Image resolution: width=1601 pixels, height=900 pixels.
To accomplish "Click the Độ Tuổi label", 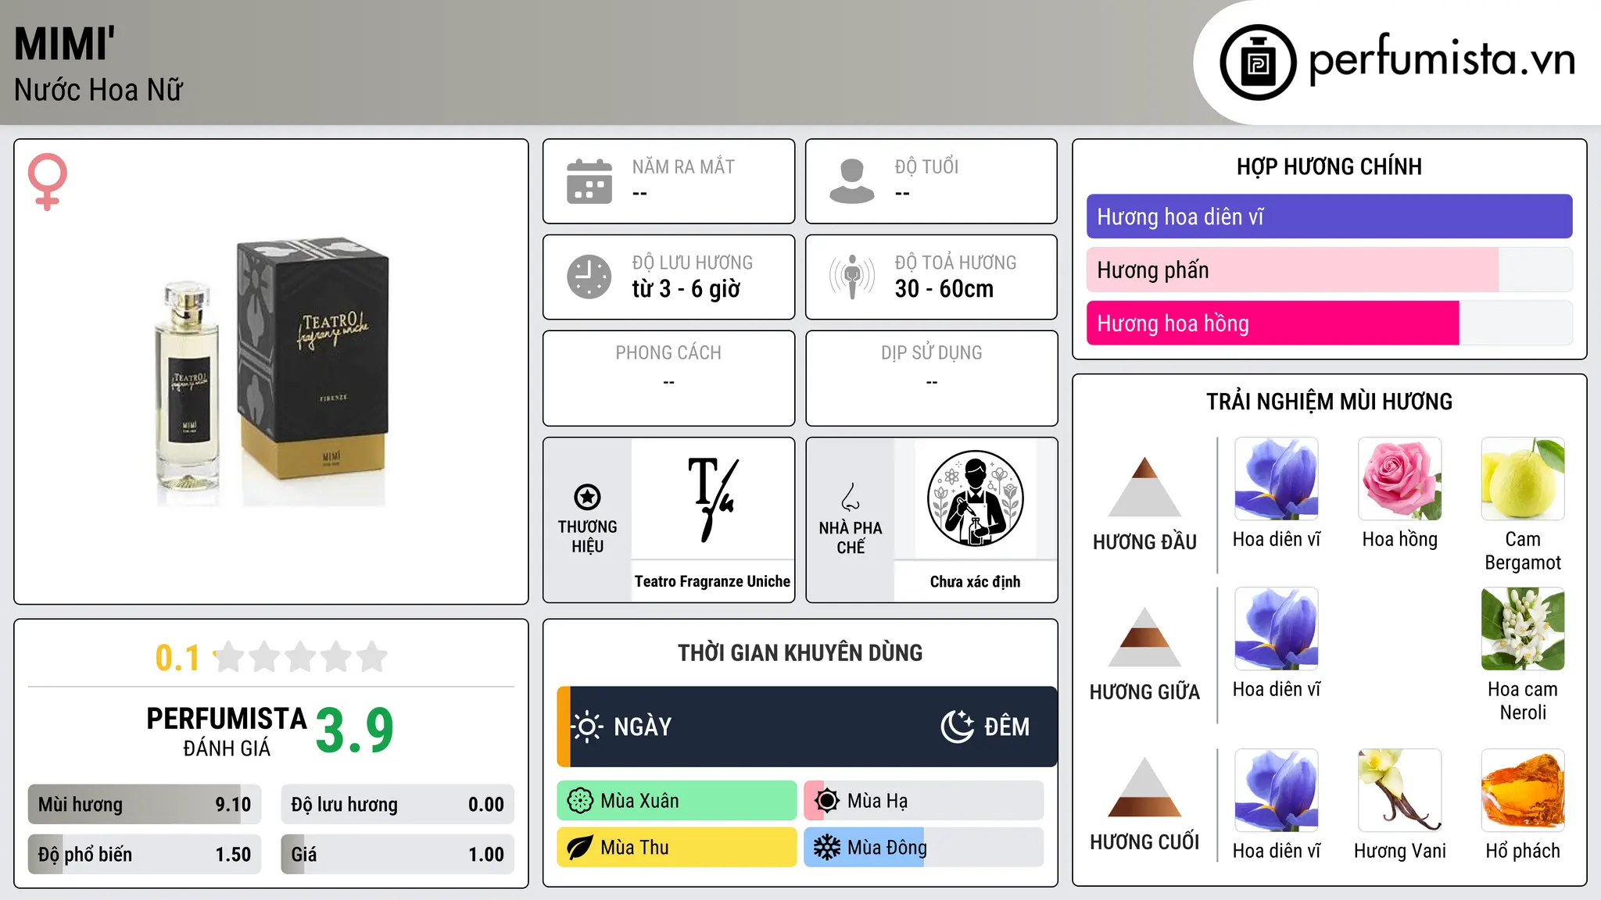I will [x=926, y=166].
